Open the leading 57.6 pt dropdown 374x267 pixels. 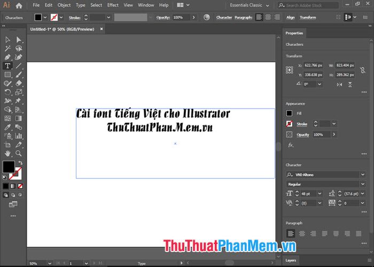[363, 193]
